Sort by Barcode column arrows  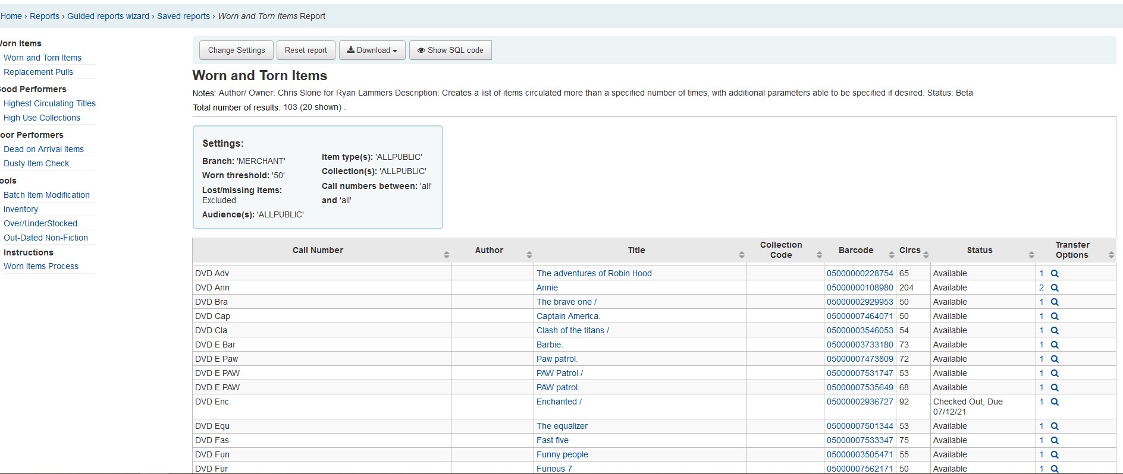(891, 255)
